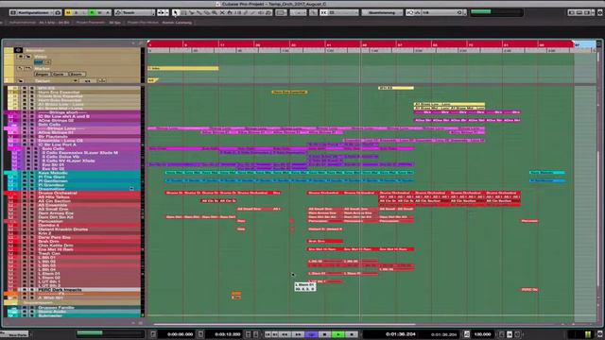The height and width of the screenshot is (340, 605).
Task: Solo the PERC Dark Impacts track
Action: pos(31,290)
